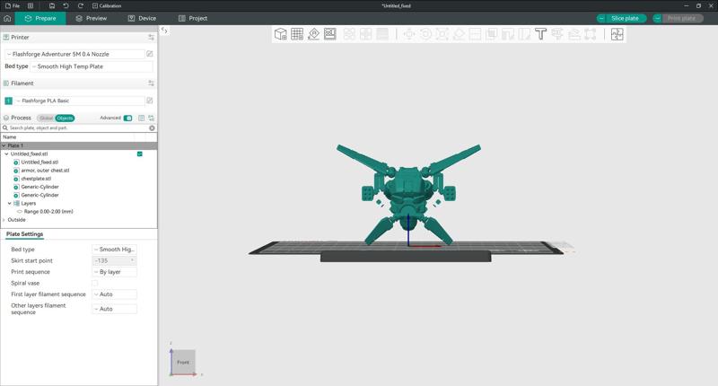Switch to the Prepare tab

[40, 18]
